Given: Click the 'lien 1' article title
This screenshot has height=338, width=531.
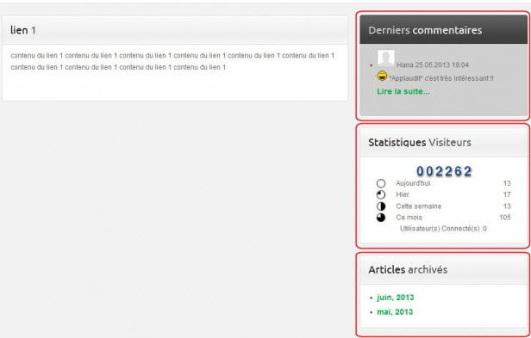Looking at the screenshot, I should pyautogui.click(x=23, y=30).
